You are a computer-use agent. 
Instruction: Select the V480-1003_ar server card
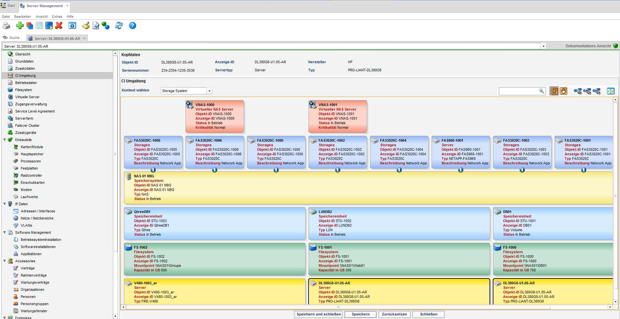215,291
